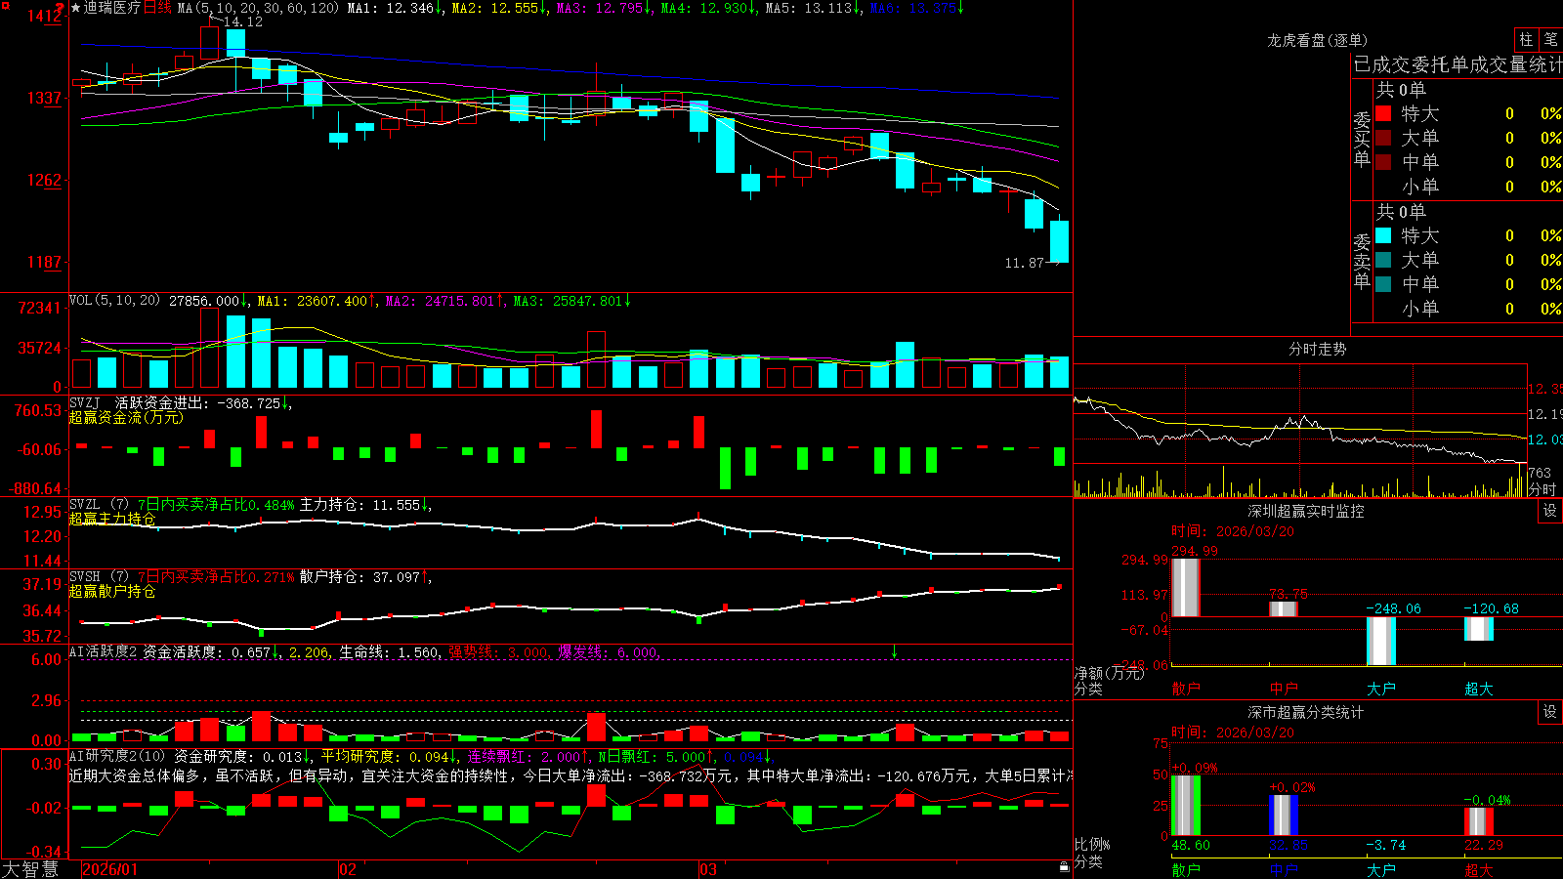1563x879 pixels.
Task: Click the teal 中单 sell order swatch
Action: click(1383, 284)
